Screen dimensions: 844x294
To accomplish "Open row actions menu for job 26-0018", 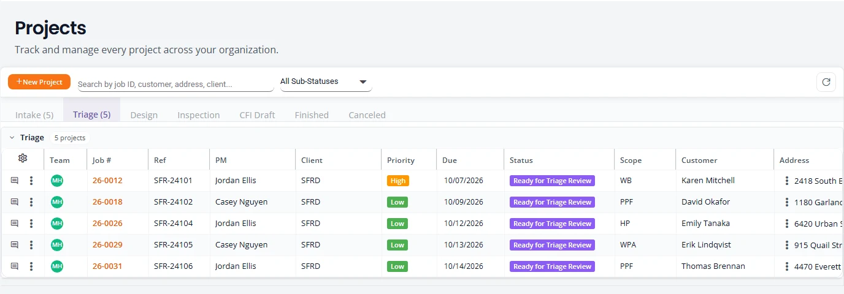I will click(x=31, y=202).
